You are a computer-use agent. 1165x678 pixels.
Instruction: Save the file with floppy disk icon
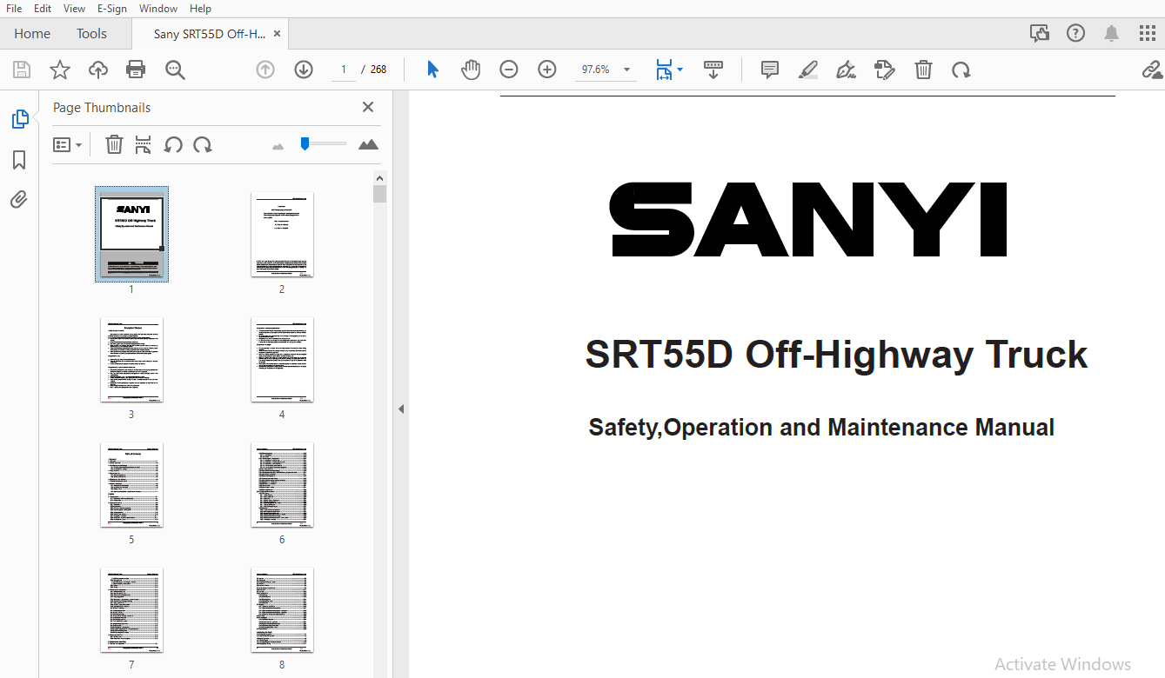coord(22,70)
